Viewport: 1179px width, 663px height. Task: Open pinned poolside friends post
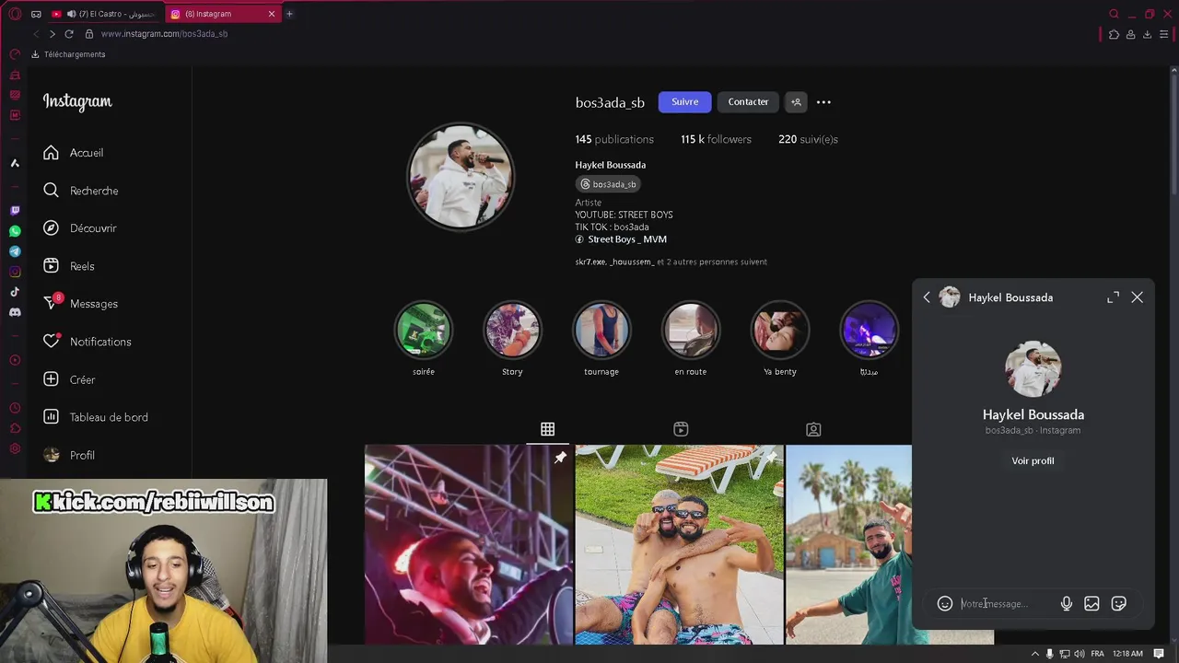pyautogui.click(x=679, y=544)
